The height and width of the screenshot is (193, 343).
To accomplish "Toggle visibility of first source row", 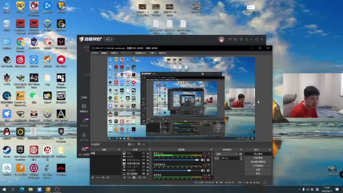I will coord(144,154).
